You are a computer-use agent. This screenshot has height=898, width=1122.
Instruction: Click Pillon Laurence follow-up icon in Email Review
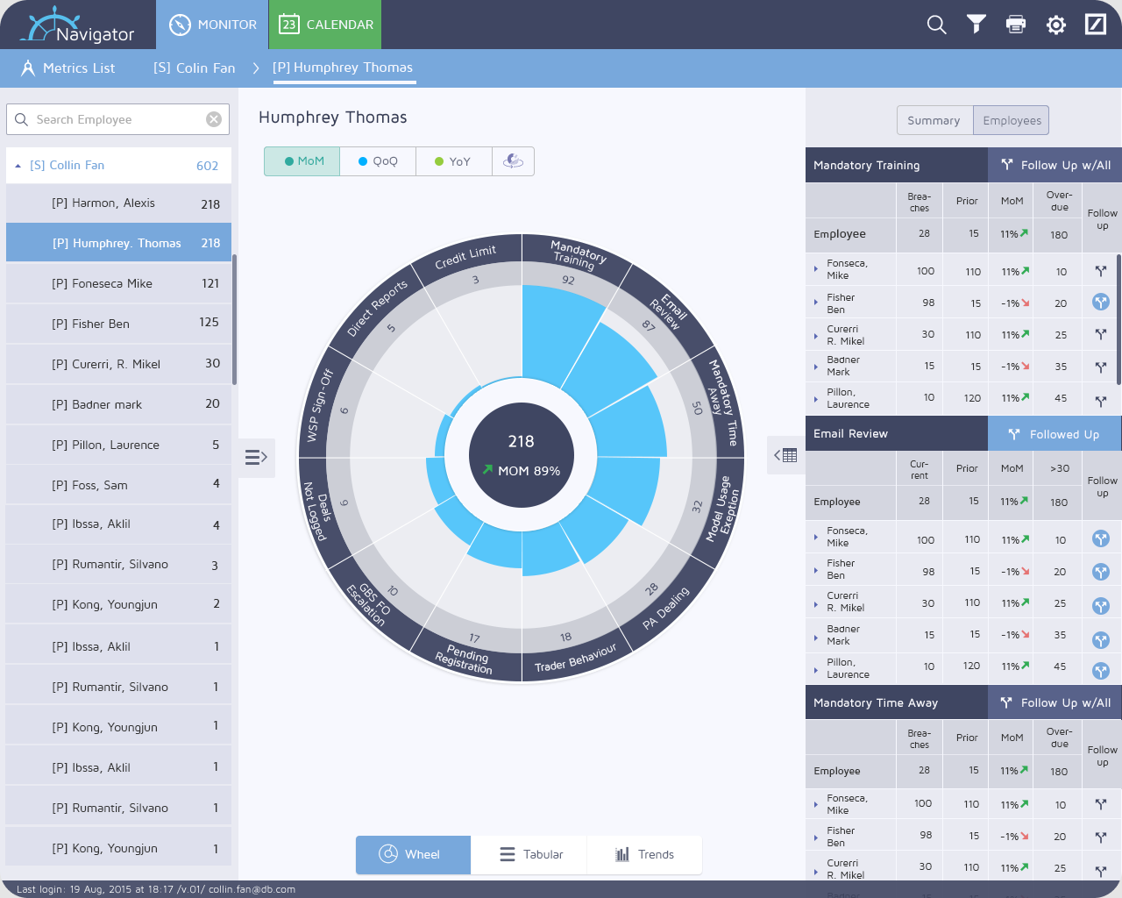point(1101,672)
